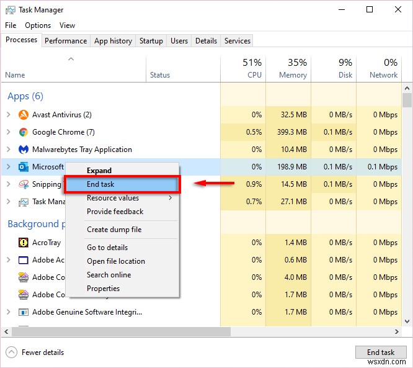This screenshot has width=413, height=368.
Task: Switch to the Startup tab
Action: (x=151, y=41)
